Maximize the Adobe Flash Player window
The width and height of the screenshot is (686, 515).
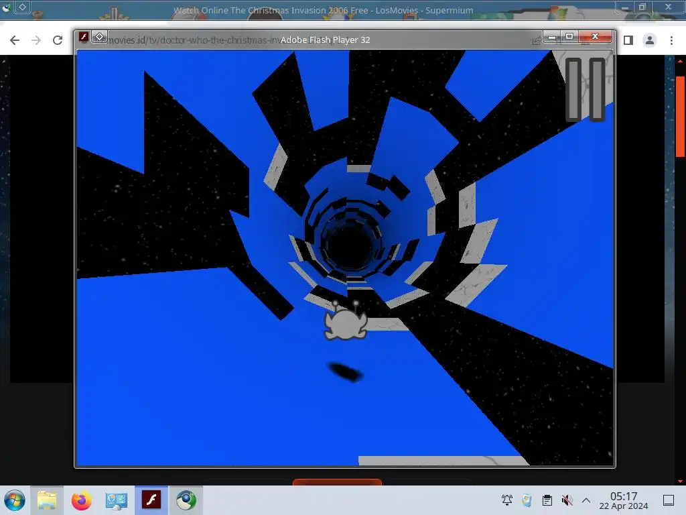point(569,37)
